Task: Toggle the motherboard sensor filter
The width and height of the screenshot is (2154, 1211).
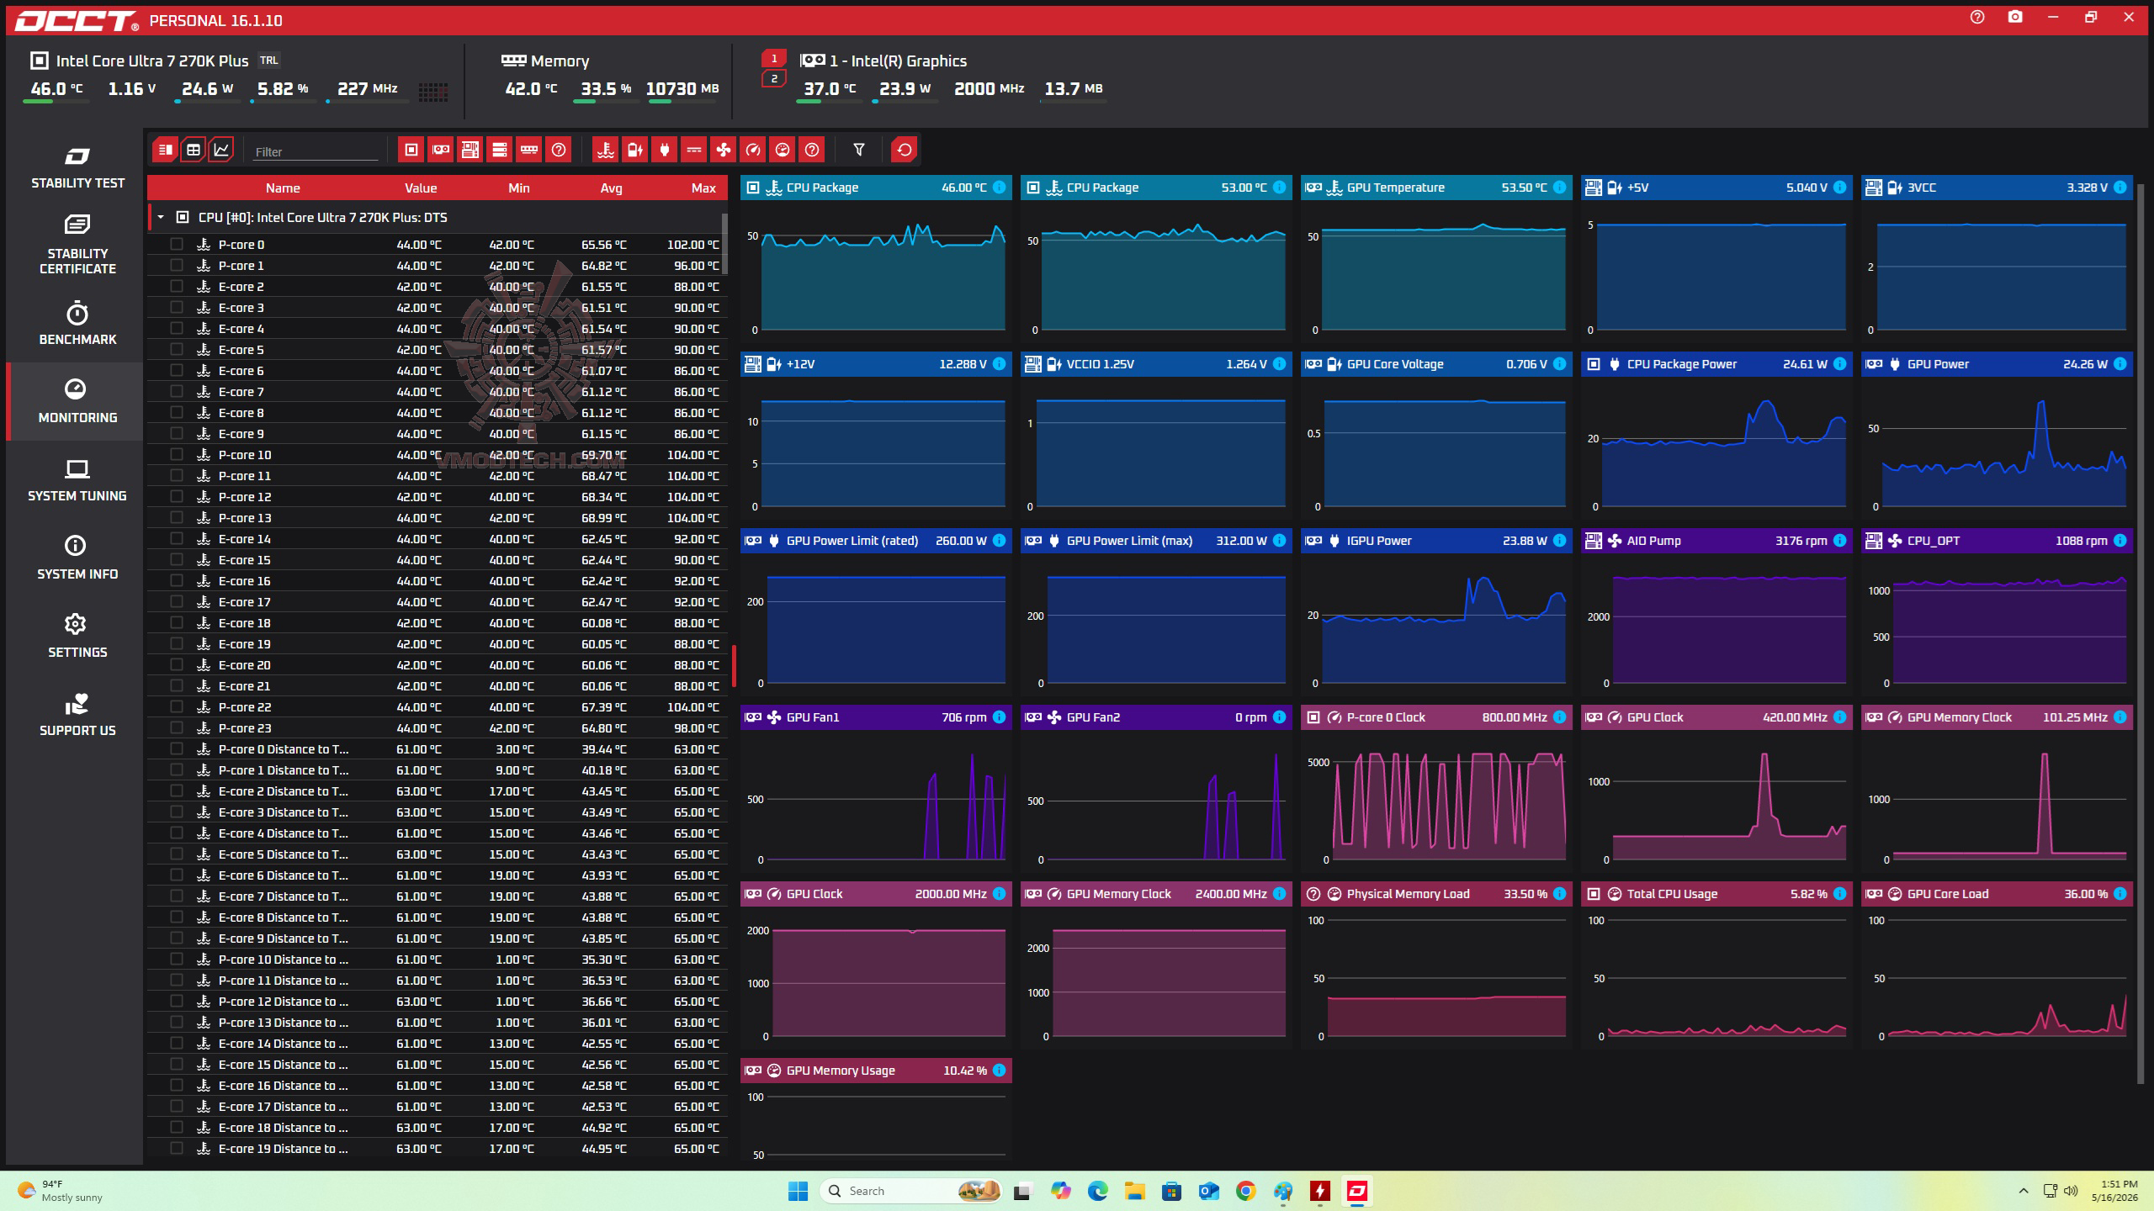Action: [470, 150]
